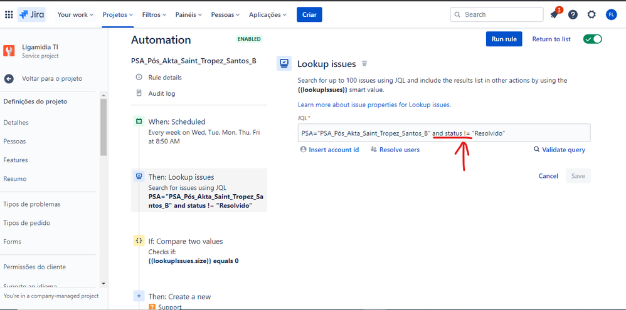Click the top Search field

click(x=497, y=15)
